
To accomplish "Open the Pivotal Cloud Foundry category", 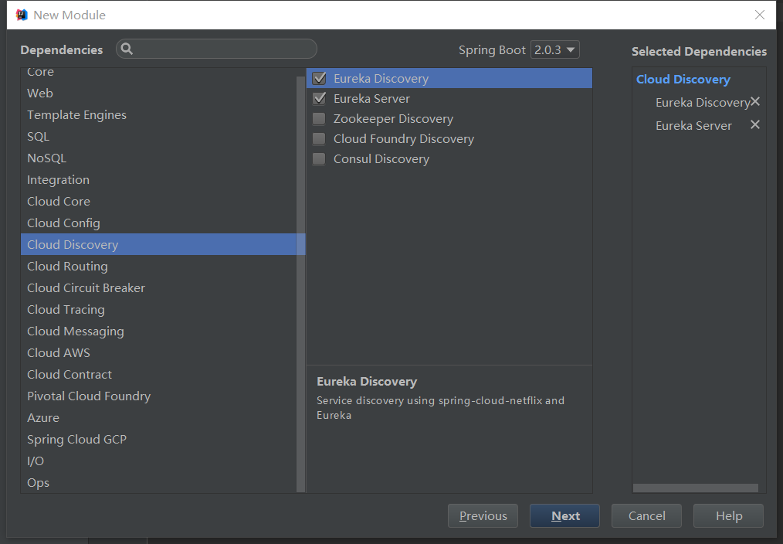I will pyautogui.click(x=158, y=396).
